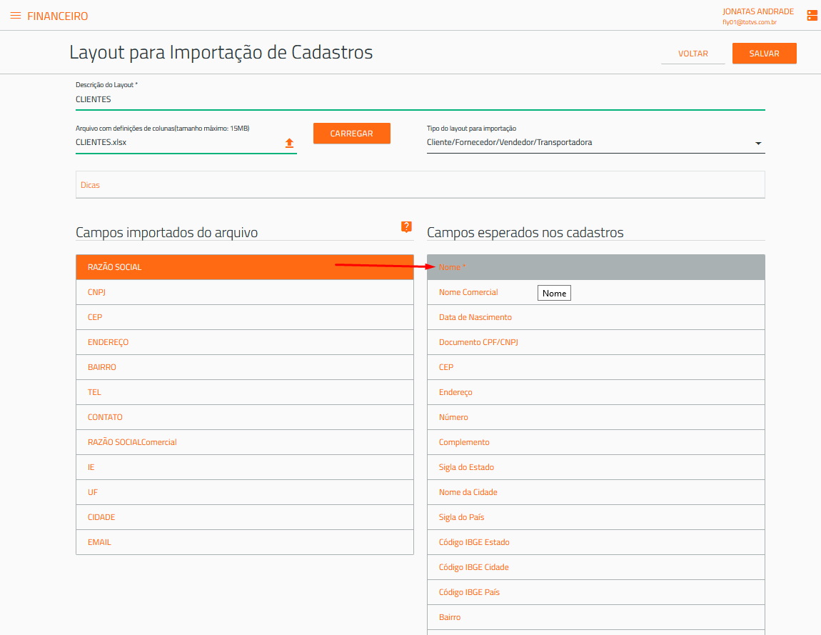Click the Data de Nascimento expected field
Viewport: 821px width, 635px height.
tap(596, 317)
